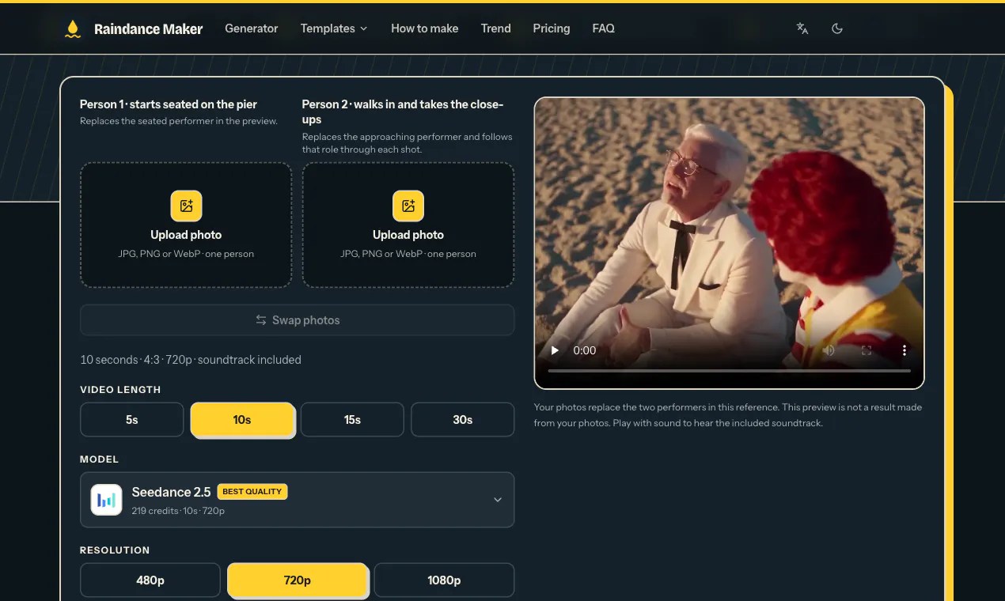Open the video's three-dot options menu
1005x601 pixels.
pyautogui.click(x=904, y=350)
